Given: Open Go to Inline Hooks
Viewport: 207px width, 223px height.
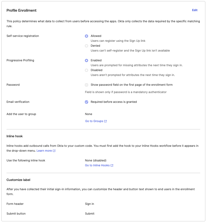Looking at the screenshot, I should [97, 165].
